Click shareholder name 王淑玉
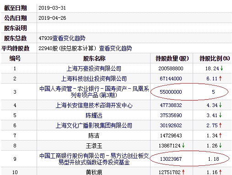Screen dimensions: 232x175 [94, 146]
